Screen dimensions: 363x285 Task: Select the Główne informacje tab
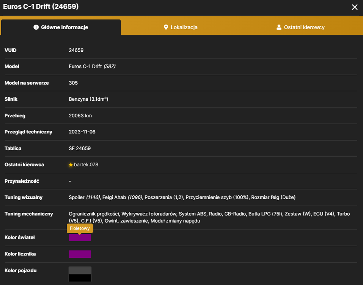(61, 27)
